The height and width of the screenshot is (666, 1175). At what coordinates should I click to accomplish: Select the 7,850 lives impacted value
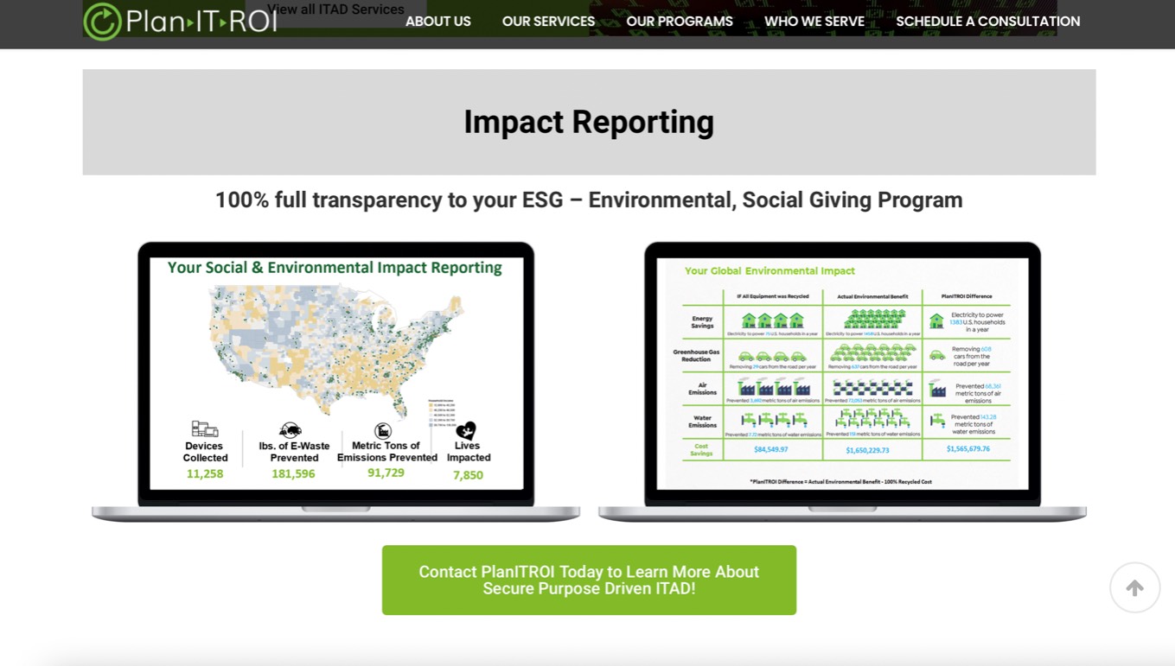[x=468, y=475]
